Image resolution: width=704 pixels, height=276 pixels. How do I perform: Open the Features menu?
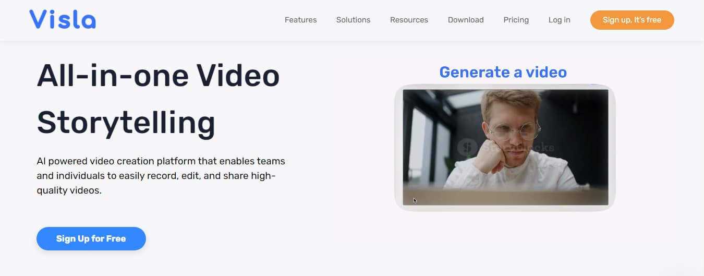pyautogui.click(x=300, y=20)
